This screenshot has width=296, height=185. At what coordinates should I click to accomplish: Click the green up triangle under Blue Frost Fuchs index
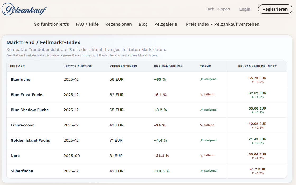(x=253, y=97)
